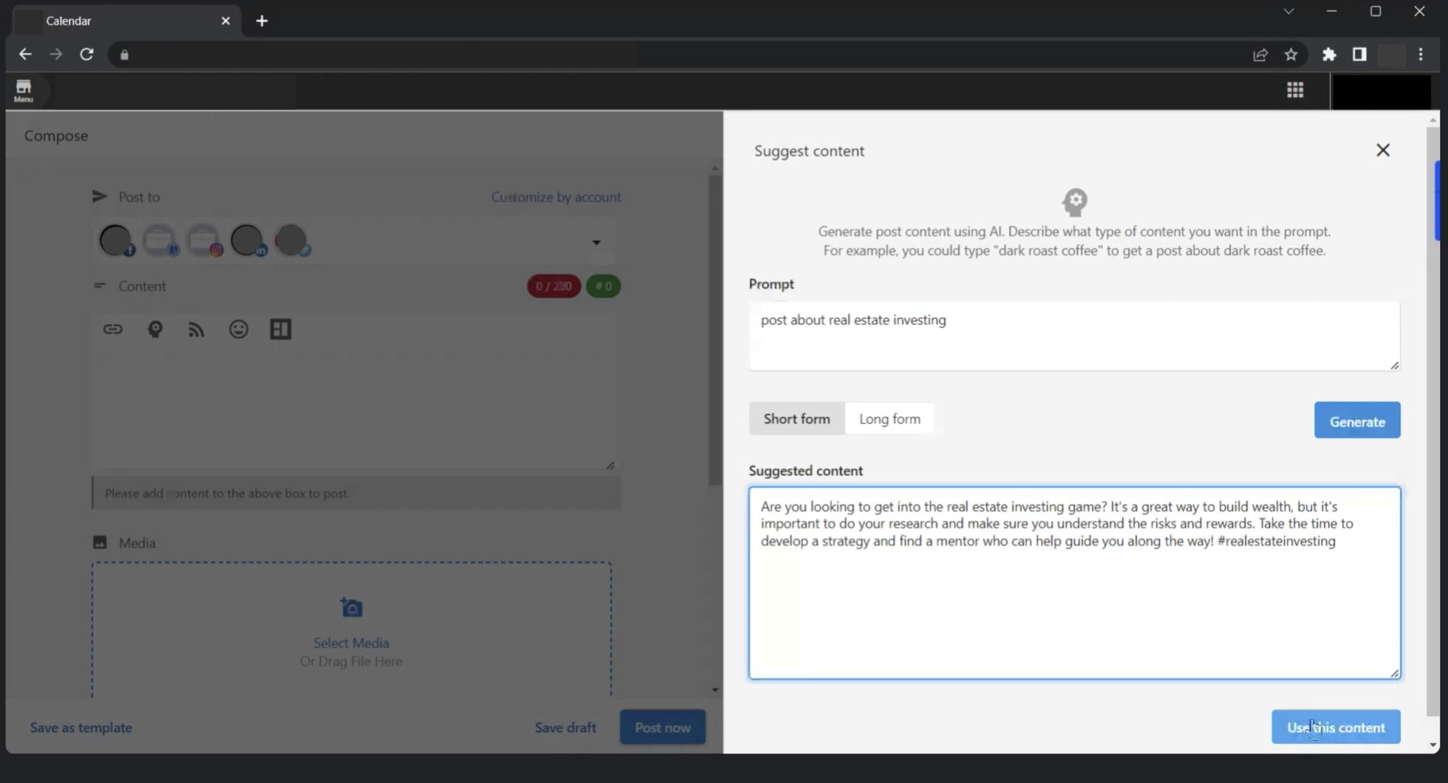Open the tab search chevron
The width and height of the screenshot is (1448, 783).
coord(1288,11)
